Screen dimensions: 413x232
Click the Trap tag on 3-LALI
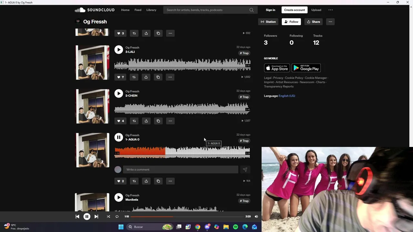point(244,53)
